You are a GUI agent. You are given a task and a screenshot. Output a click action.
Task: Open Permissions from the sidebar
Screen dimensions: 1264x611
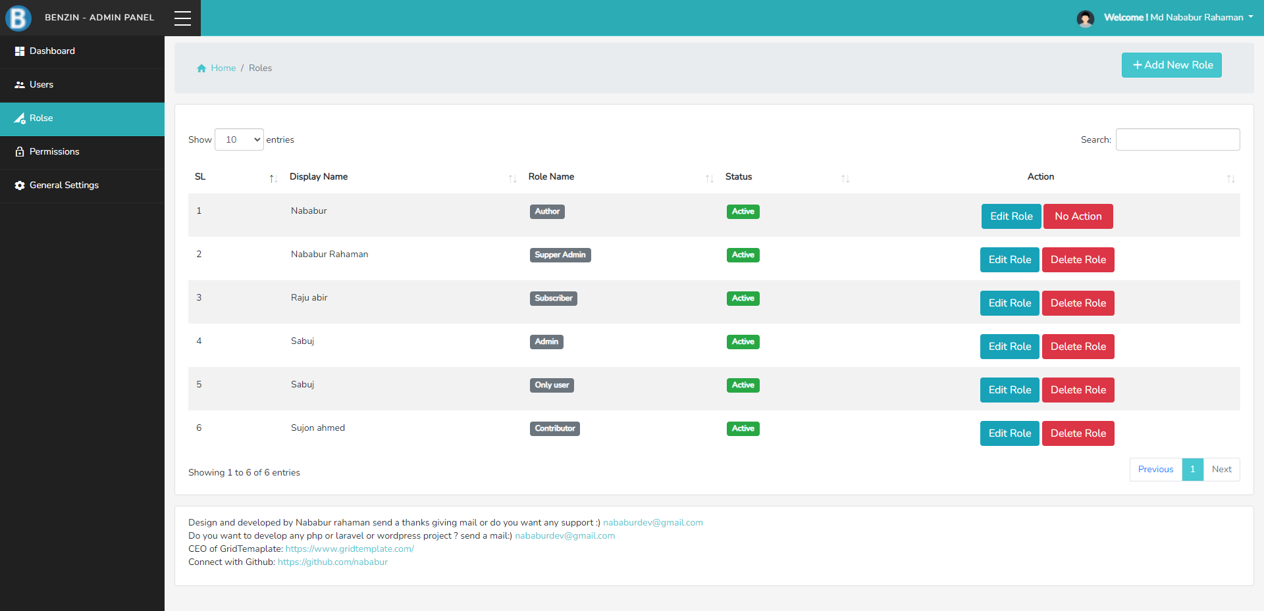point(82,152)
